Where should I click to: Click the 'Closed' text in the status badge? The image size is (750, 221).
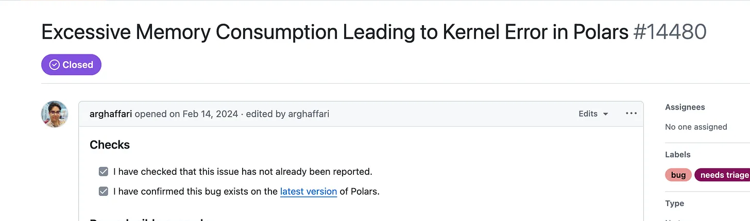tap(78, 65)
